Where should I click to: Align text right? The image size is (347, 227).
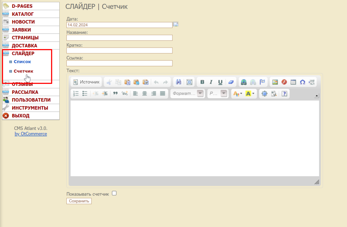pos(154,93)
